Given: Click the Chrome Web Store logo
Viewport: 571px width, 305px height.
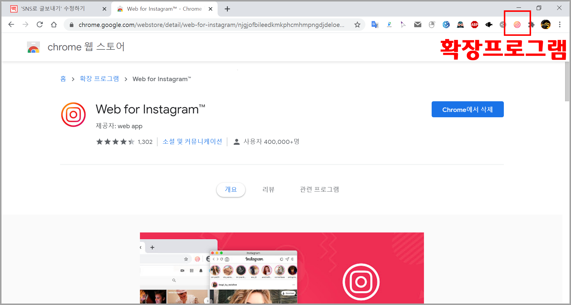Looking at the screenshot, I should click(33, 47).
